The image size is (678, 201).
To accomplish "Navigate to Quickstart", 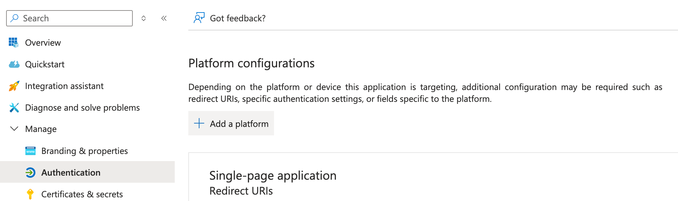I will tap(45, 64).
